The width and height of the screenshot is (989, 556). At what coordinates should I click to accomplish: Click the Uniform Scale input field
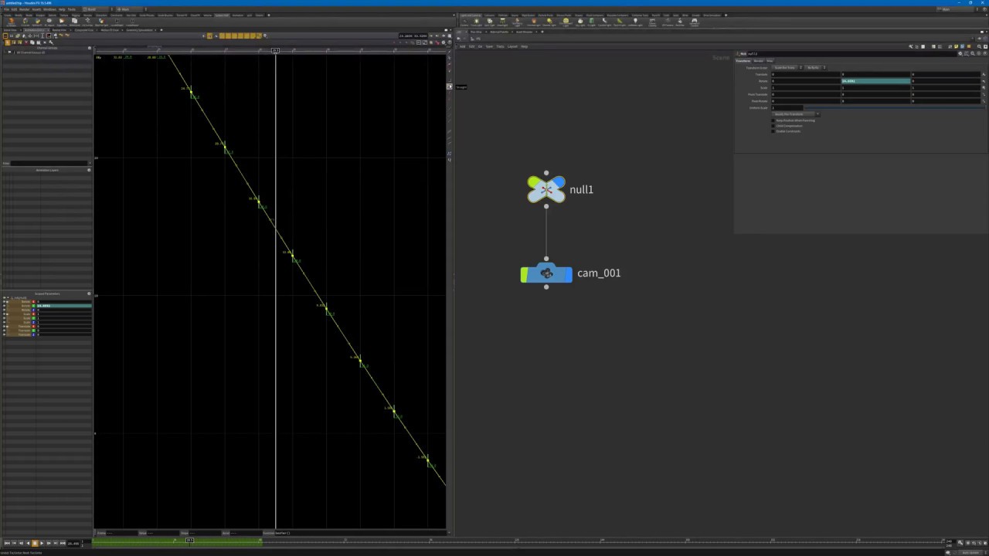[x=788, y=108]
